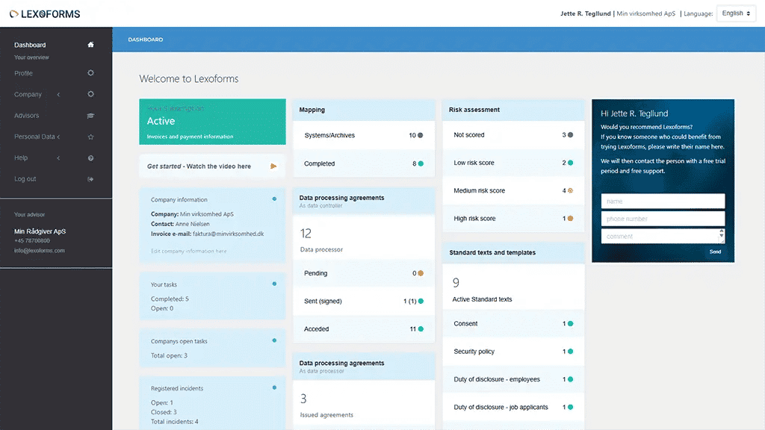Click the green dot beside Security policy
The width and height of the screenshot is (765, 430).
pos(570,351)
